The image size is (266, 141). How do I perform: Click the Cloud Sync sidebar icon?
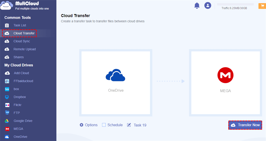(x=7, y=41)
